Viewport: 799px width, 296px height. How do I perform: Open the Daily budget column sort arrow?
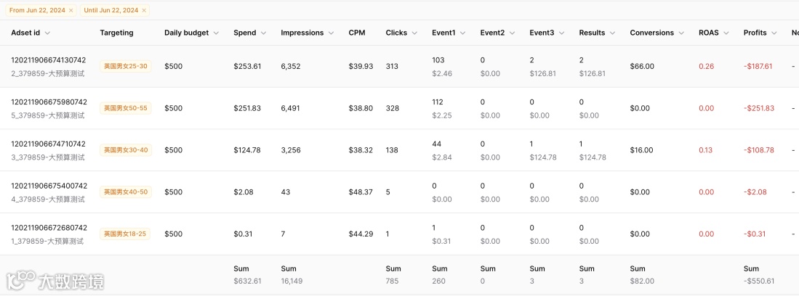[216, 33]
